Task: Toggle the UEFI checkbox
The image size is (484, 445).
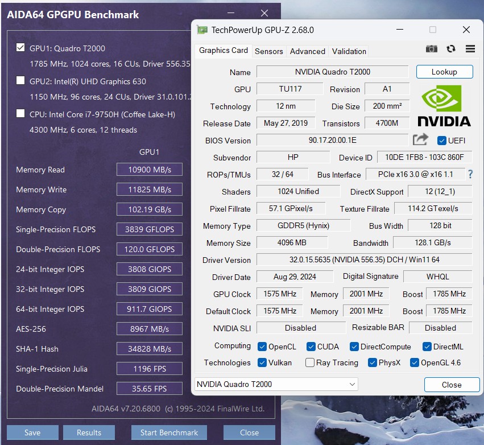Action: pyautogui.click(x=442, y=141)
